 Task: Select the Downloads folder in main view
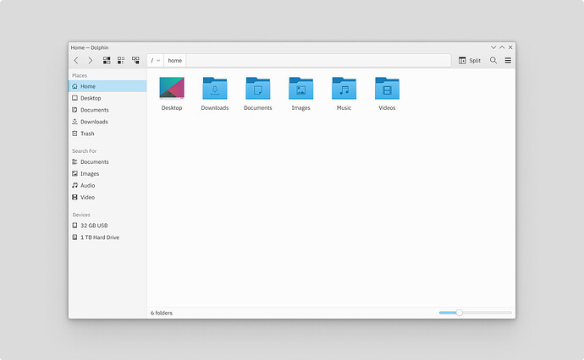point(215,89)
